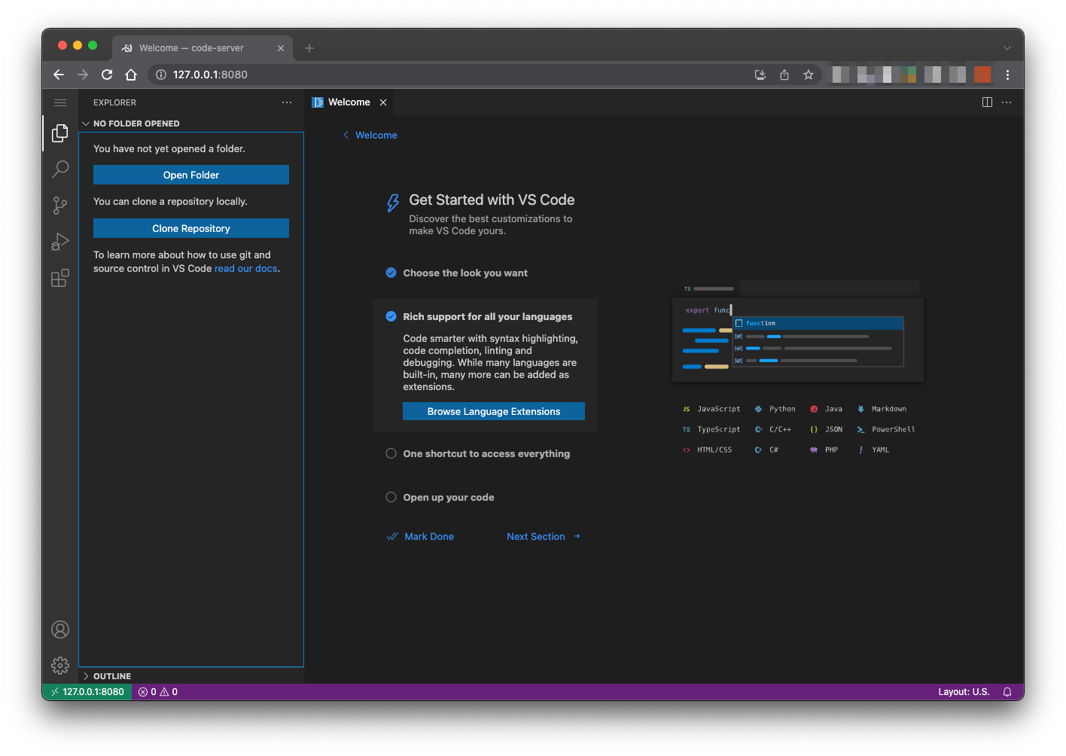Click Browse Language Extensions button
This screenshot has height=756, width=1066.
pyautogui.click(x=494, y=411)
